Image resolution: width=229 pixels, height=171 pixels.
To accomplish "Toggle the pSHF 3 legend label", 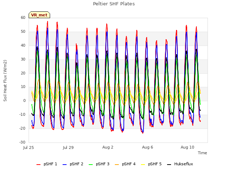I will pos(103,164).
